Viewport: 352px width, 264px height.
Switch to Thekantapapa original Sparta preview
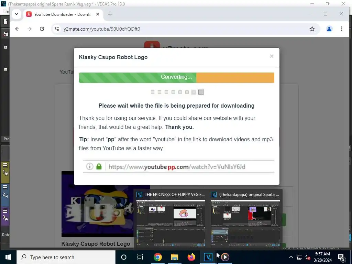[245, 219]
